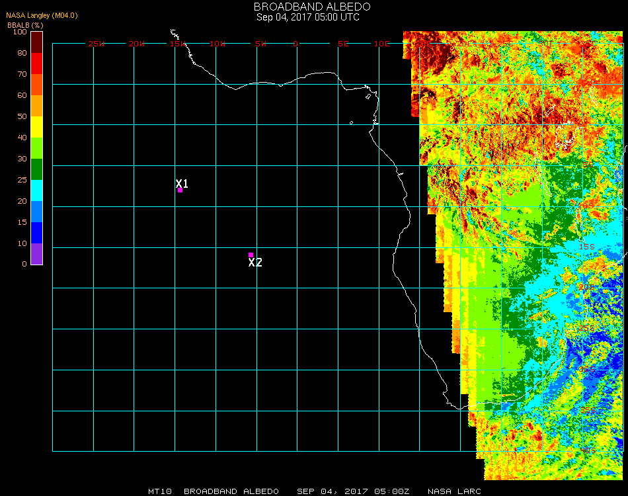The width and height of the screenshot is (628, 496).
Task: Select the dark red 80–100% colorbar segment
Action: pos(37,42)
